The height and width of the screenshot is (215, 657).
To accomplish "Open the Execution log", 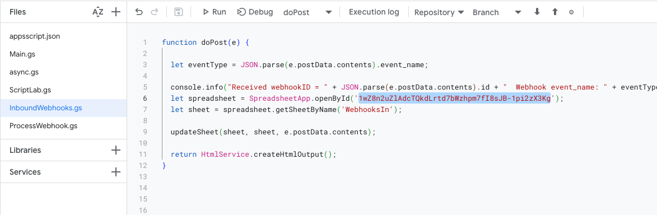I will pos(374,12).
